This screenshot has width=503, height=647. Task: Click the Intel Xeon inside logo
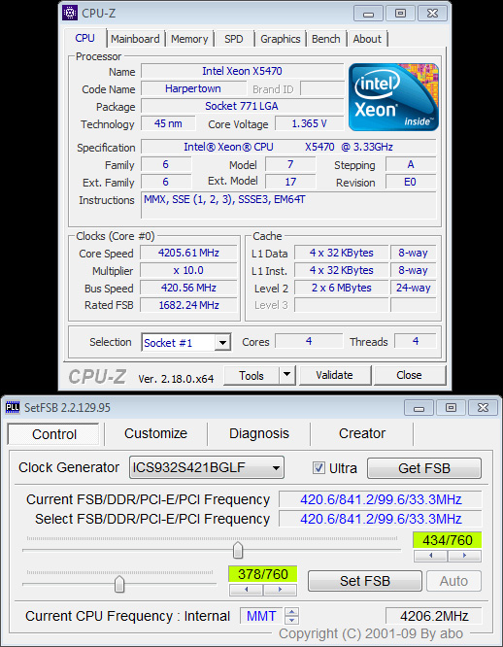point(393,97)
